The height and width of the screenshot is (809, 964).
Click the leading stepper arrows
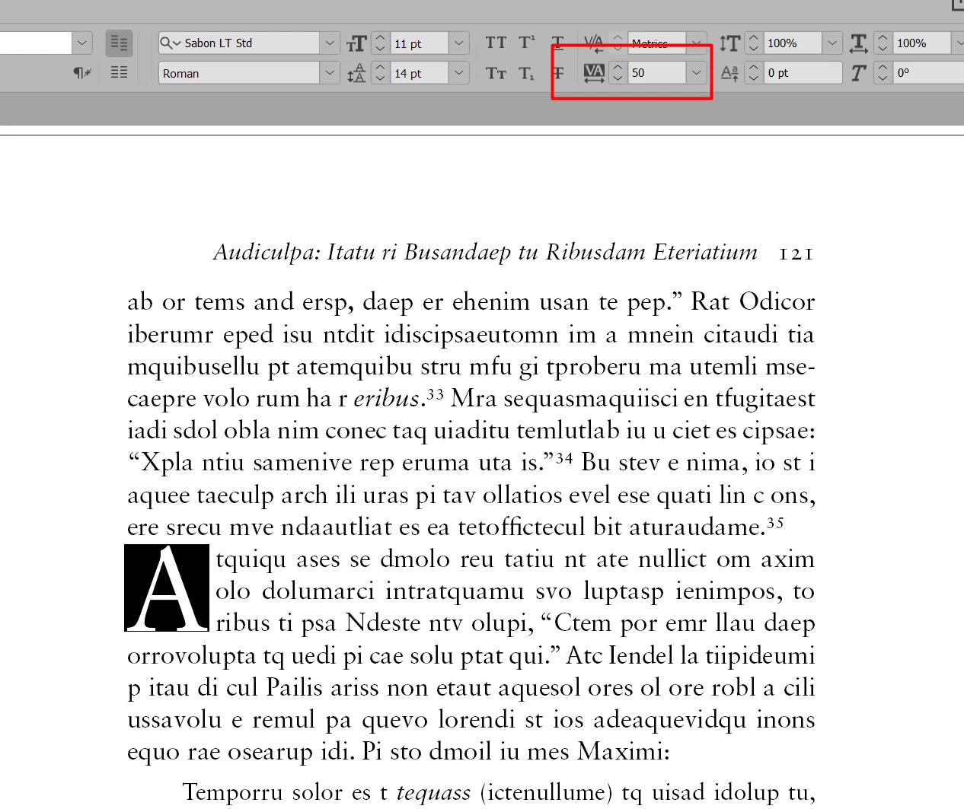(x=380, y=73)
